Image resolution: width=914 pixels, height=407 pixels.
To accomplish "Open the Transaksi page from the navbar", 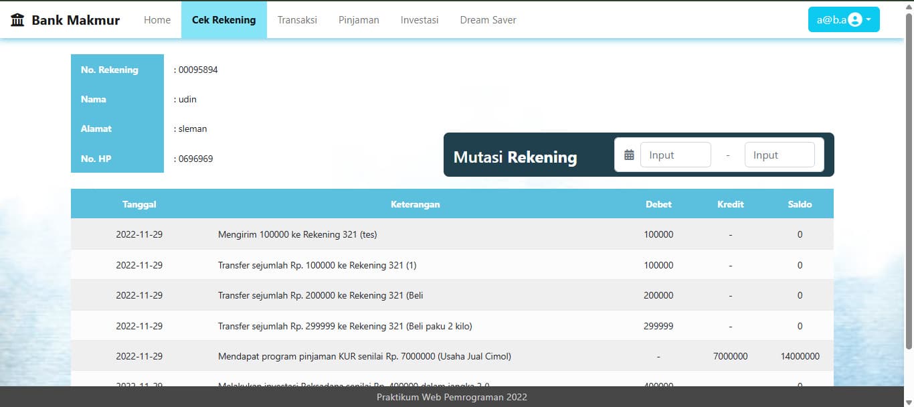I will [x=297, y=19].
